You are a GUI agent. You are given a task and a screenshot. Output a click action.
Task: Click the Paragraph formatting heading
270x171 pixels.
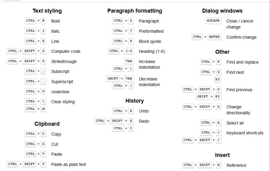tap(134, 11)
